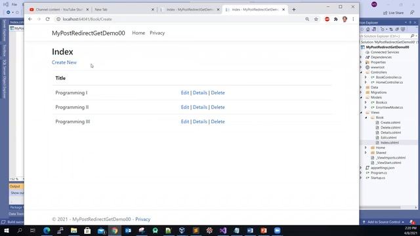The width and height of the screenshot is (420, 236).
Task: Select Connected Services in Solution Explorer
Action: tap(385, 52)
